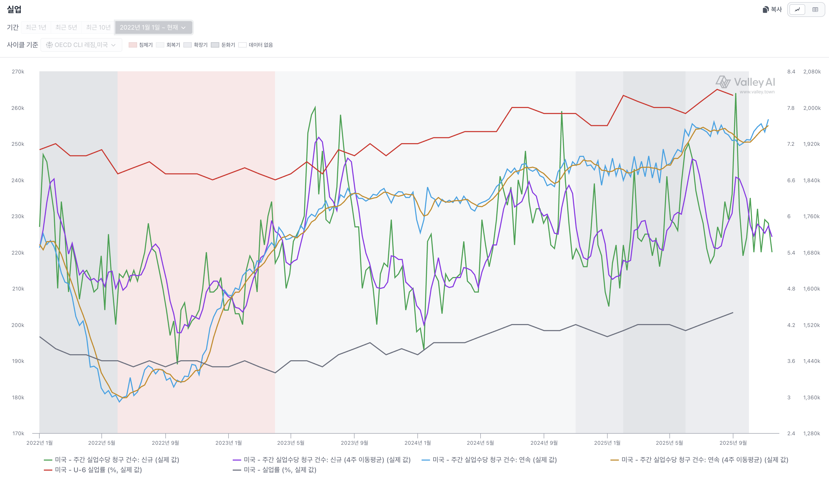Screen dimensions: 829x487
Task: Click the 기간 label
Action: tap(12, 27)
